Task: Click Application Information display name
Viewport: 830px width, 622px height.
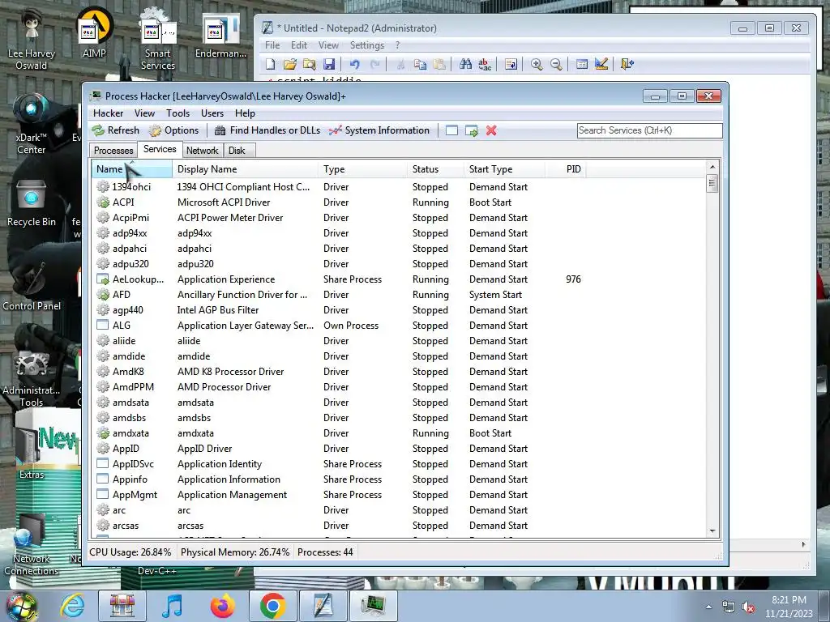Action: click(x=229, y=479)
